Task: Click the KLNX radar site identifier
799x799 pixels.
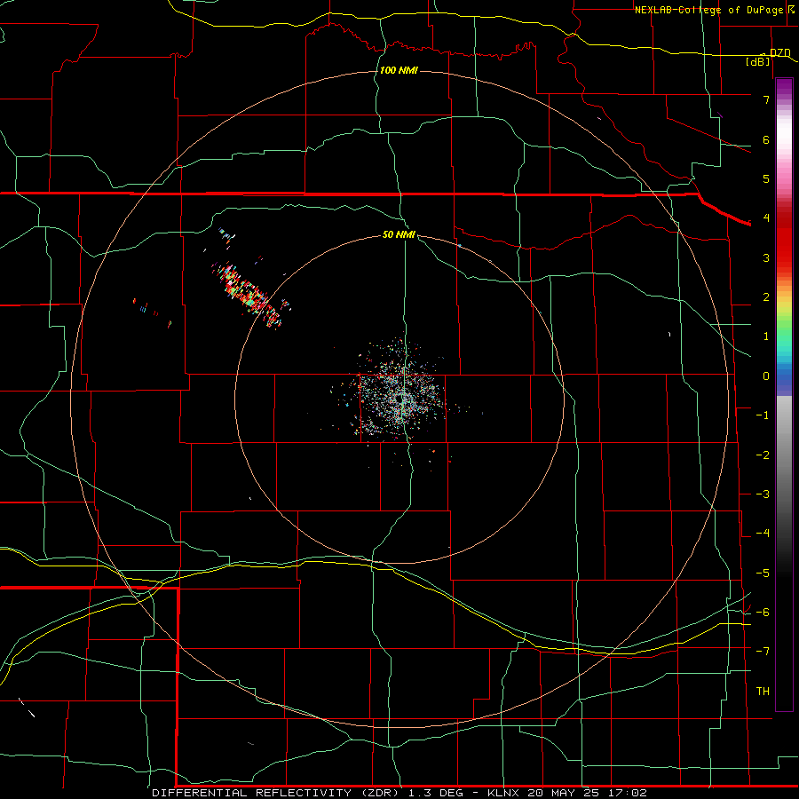Action: pos(503,793)
